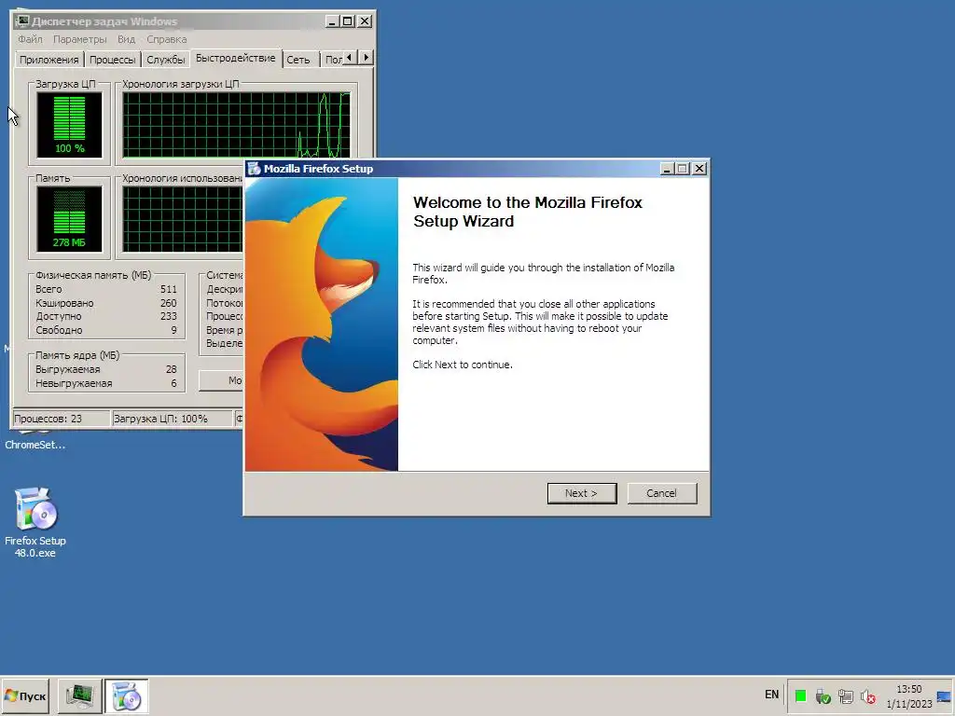Click Загрузка ЦП: 100% status entry
The image size is (955, 716).
pos(172,419)
